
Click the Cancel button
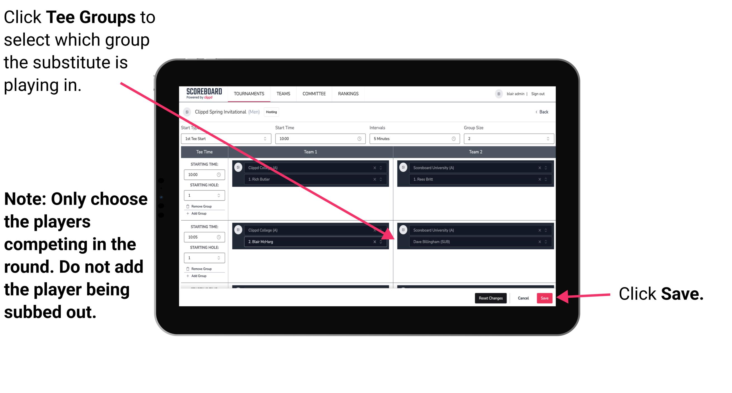(x=522, y=297)
